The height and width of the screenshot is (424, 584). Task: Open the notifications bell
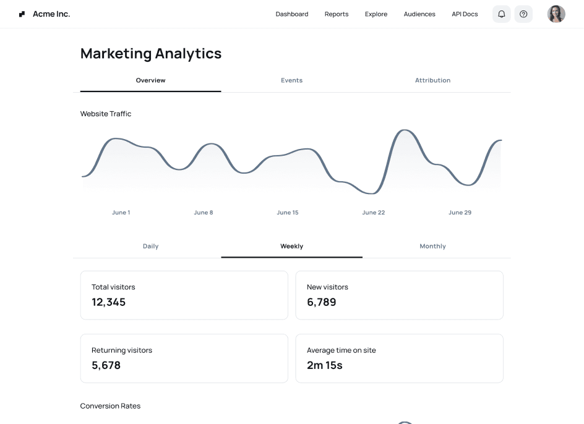[501, 14]
